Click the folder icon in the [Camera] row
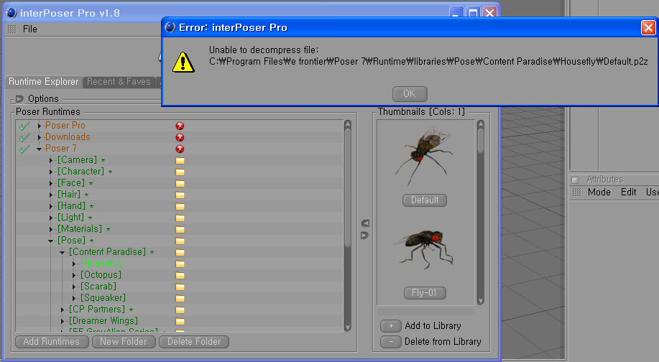Viewport: 659px width, 362px height. [180, 160]
